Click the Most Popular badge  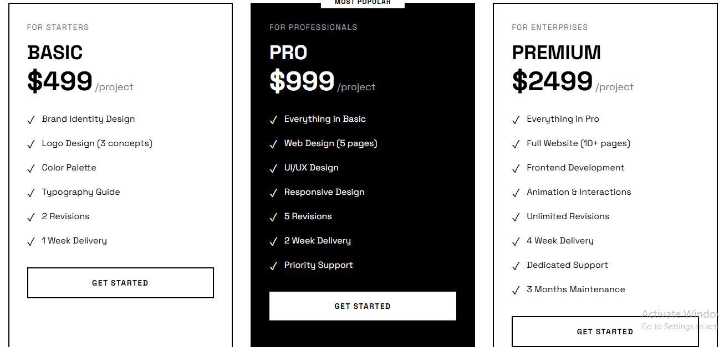point(363,3)
